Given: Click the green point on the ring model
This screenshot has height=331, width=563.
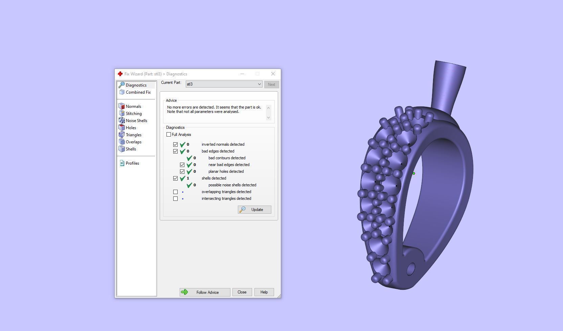Looking at the screenshot, I should click(414, 173).
